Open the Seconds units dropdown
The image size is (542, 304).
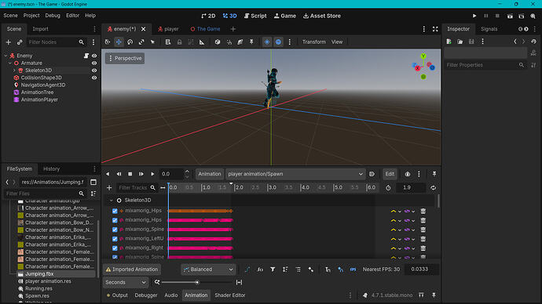[x=126, y=282]
